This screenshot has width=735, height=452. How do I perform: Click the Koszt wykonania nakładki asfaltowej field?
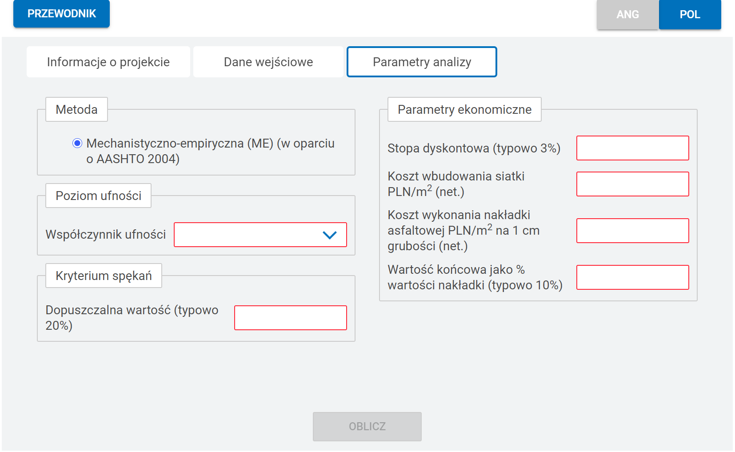click(632, 231)
